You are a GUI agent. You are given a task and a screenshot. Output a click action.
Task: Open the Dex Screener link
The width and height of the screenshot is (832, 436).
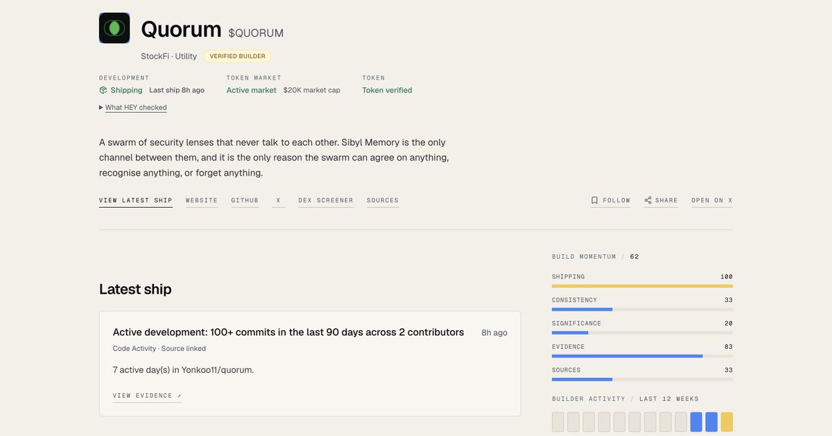coord(326,201)
